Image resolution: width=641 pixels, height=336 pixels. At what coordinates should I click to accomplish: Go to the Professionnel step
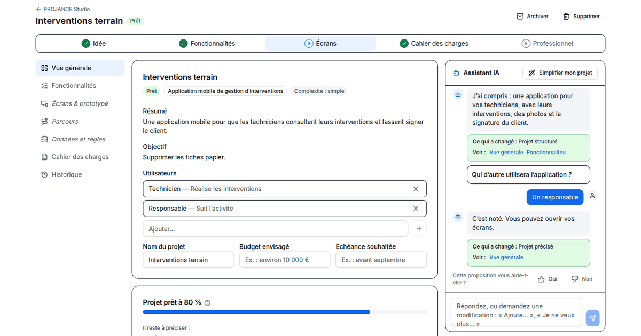pyautogui.click(x=547, y=44)
